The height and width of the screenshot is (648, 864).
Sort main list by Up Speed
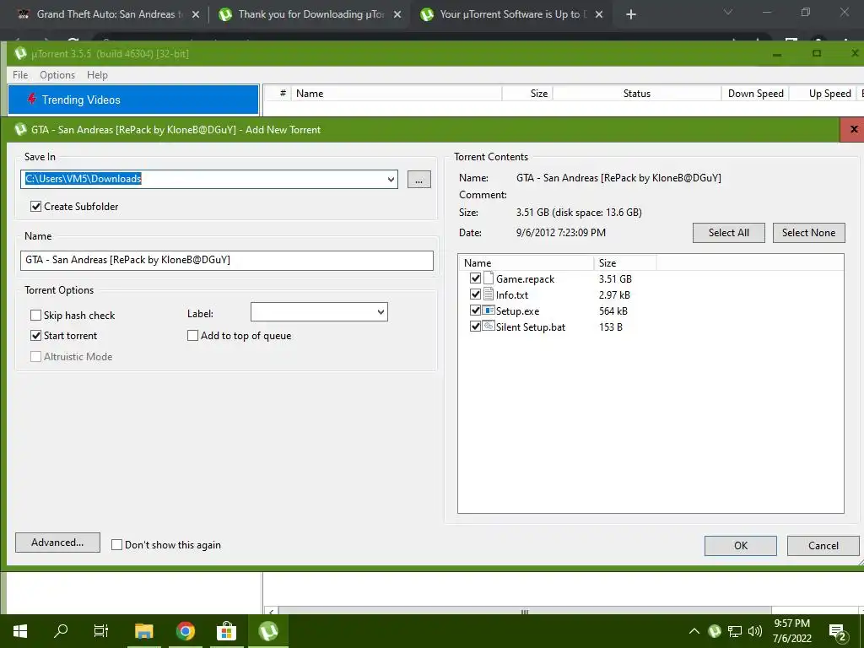pyautogui.click(x=825, y=94)
